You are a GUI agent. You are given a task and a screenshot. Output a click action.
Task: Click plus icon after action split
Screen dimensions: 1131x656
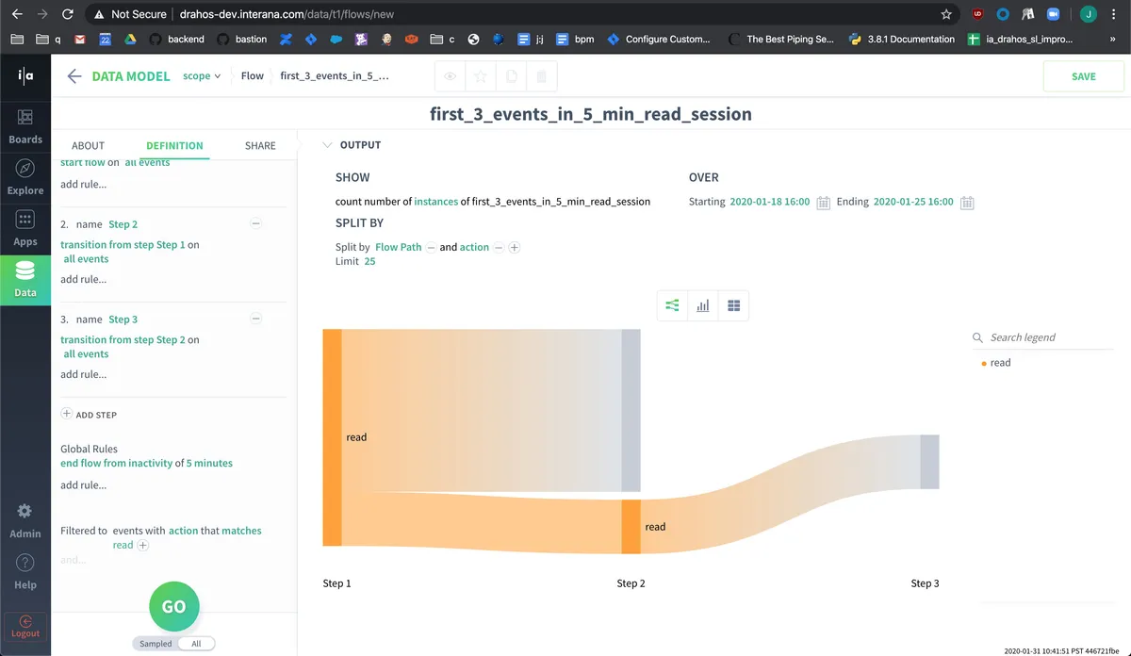point(515,247)
